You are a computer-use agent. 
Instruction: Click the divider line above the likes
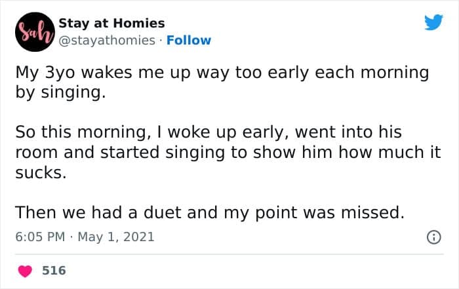229,254
